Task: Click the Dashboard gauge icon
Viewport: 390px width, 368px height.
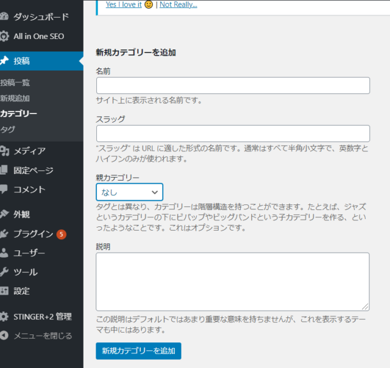Action: coord(4,16)
